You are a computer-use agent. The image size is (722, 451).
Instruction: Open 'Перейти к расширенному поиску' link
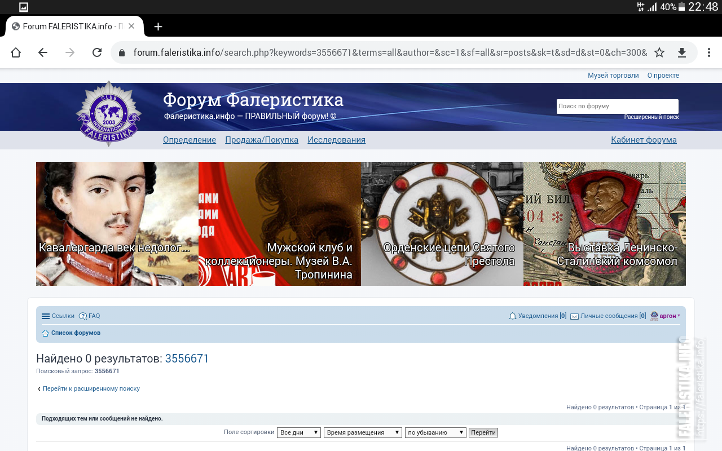pyautogui.click(x=91, y=388)
